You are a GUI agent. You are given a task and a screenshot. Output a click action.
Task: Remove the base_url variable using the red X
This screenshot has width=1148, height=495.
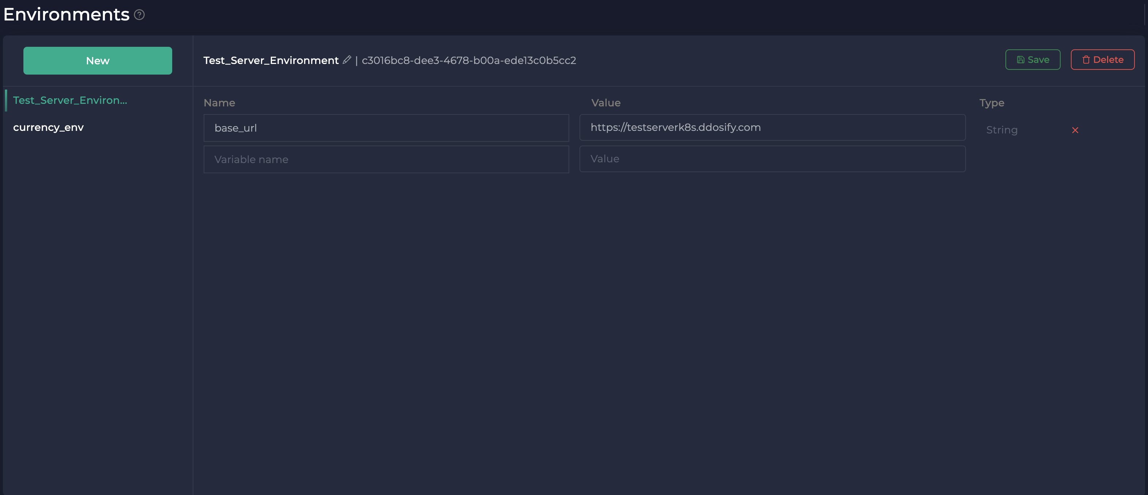point(1075,130)
